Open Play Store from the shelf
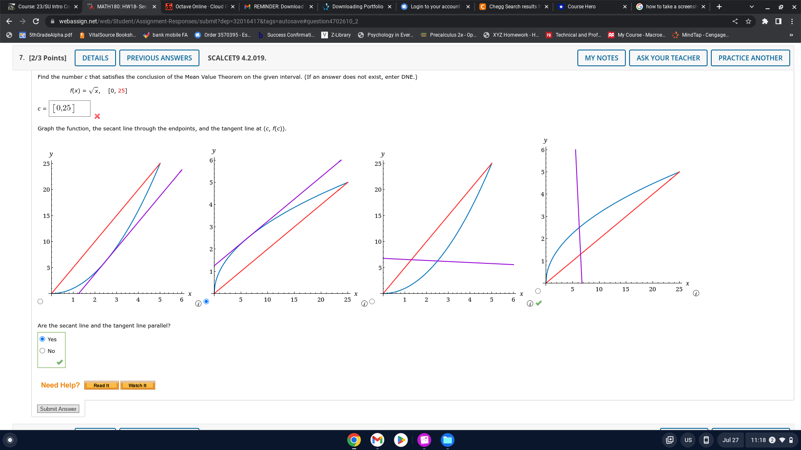Image resolution: width=801 pixels, height=450 pixels. click(x=400, y=440)
